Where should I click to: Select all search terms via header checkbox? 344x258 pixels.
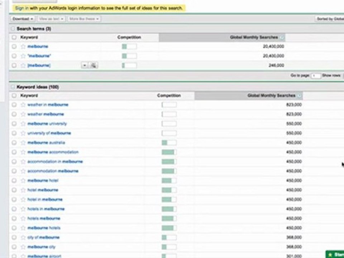click(14, 37)
